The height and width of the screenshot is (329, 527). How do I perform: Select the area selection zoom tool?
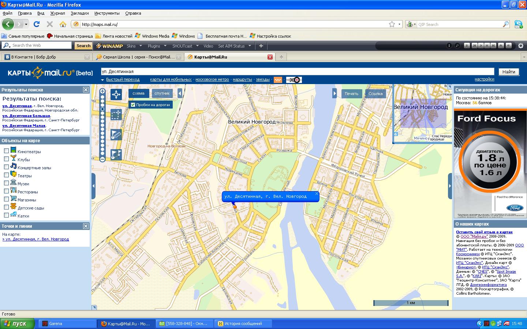point(116,115)
